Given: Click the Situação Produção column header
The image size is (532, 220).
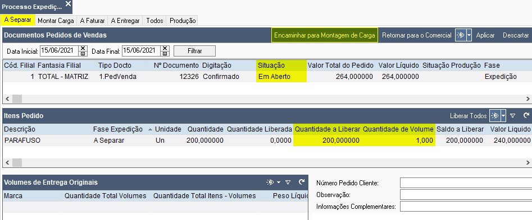Looking at the screenshot, I should 452,65.
